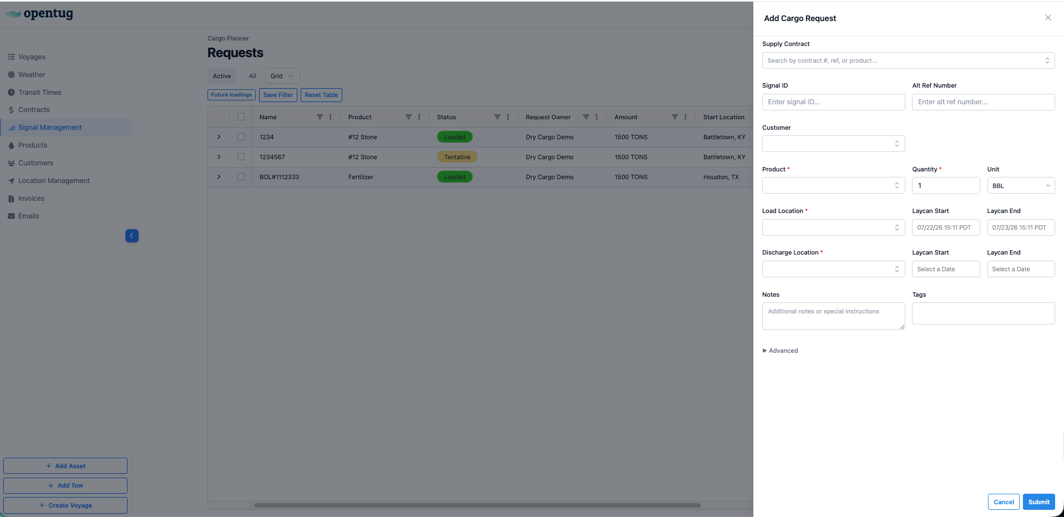
Task: Open the Weather sidebar icon
Action: point(11,75)
